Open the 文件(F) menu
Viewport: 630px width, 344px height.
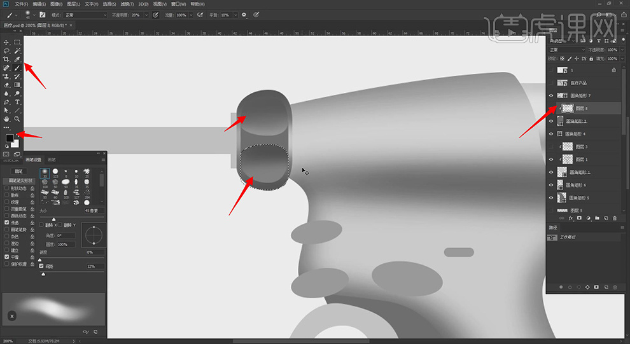click(21, 4)
